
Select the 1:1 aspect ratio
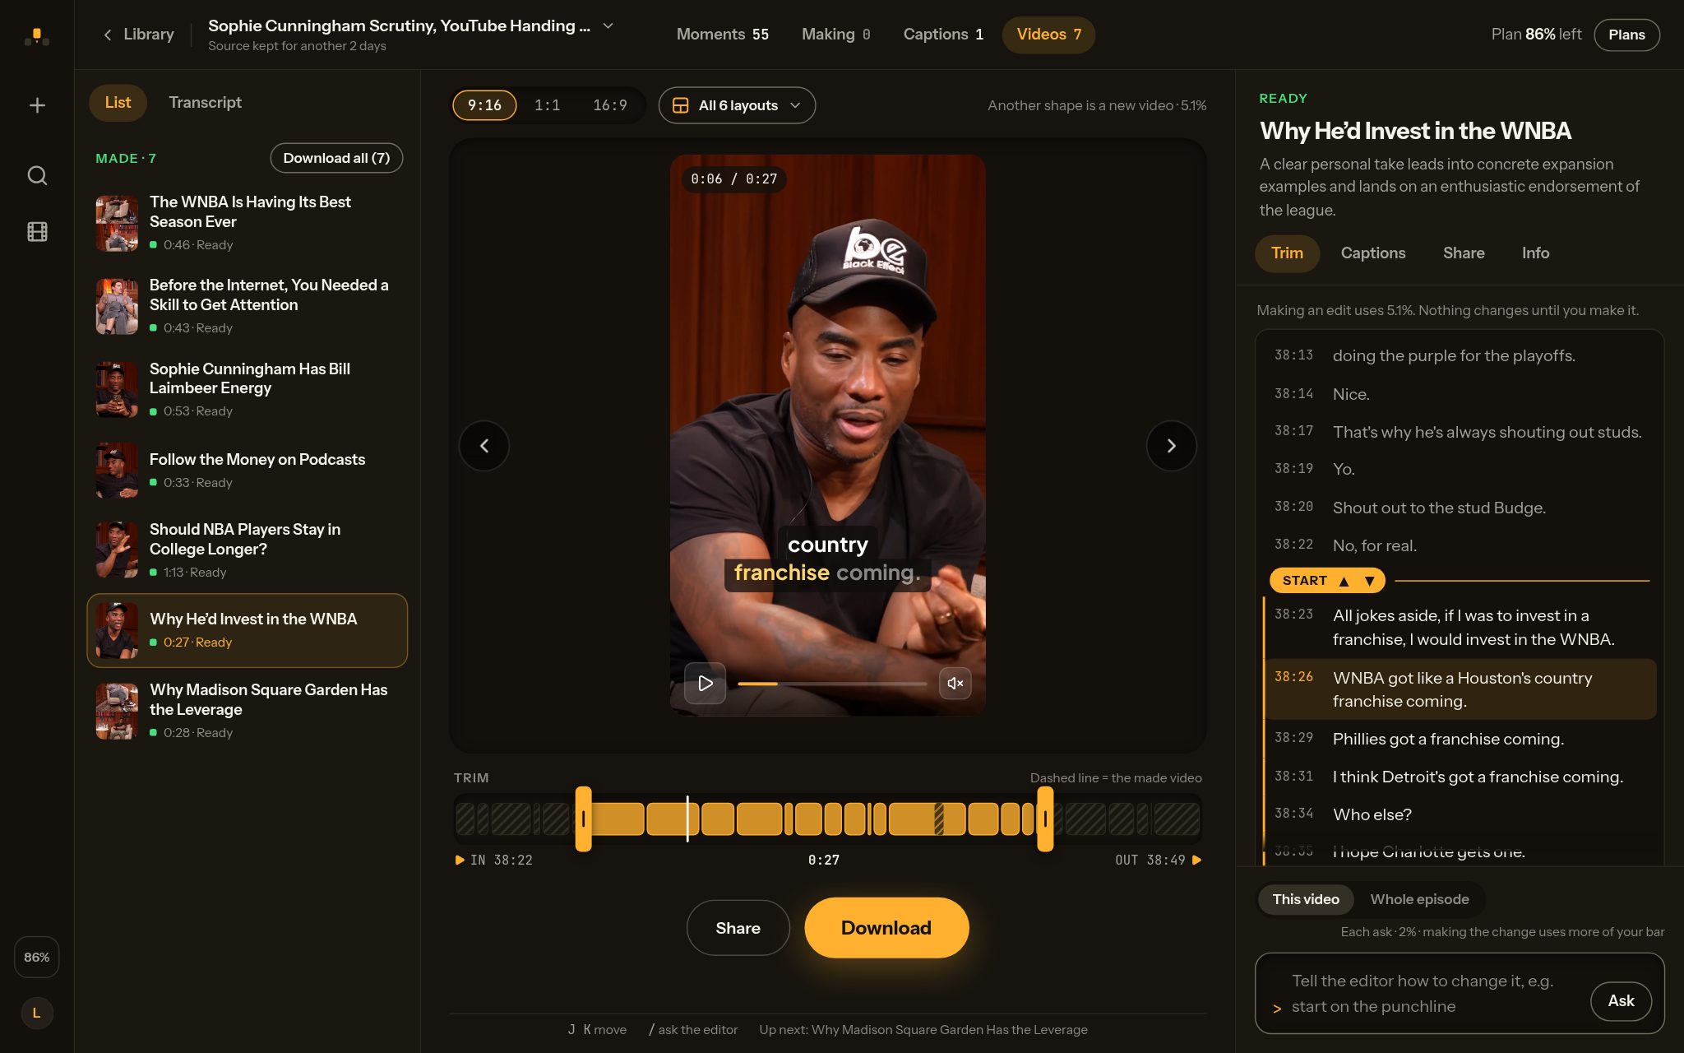pos(547,105)
